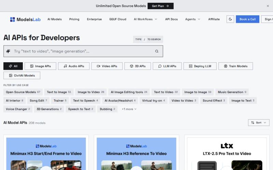Apply the Speech to Text filter
Image resolution: width=273 pixels, height=170 pixels.
pyautogui.click(x=81, y=109)
